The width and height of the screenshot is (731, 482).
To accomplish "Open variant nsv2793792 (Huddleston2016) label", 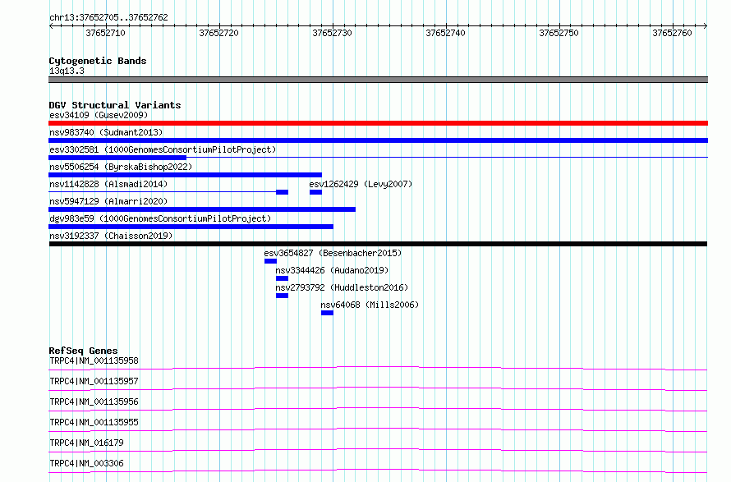I will [x=341, y=287].
